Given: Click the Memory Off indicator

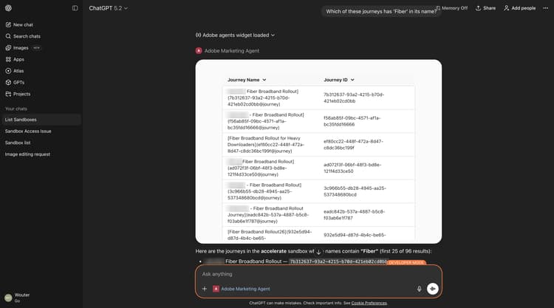Looking at the screenshot, I should 451,8.
